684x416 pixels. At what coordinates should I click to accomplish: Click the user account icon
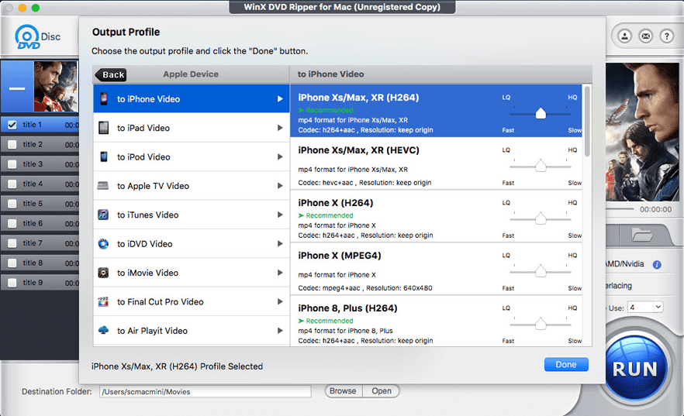624,36
